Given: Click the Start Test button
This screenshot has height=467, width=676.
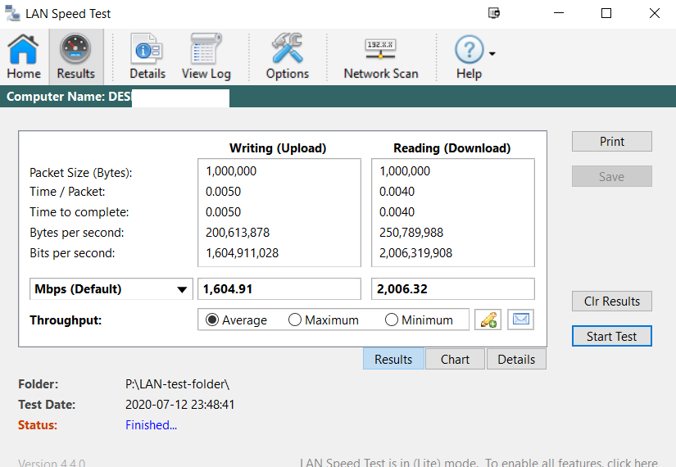Looking at the screenshot, I should (x=612, y=336).
